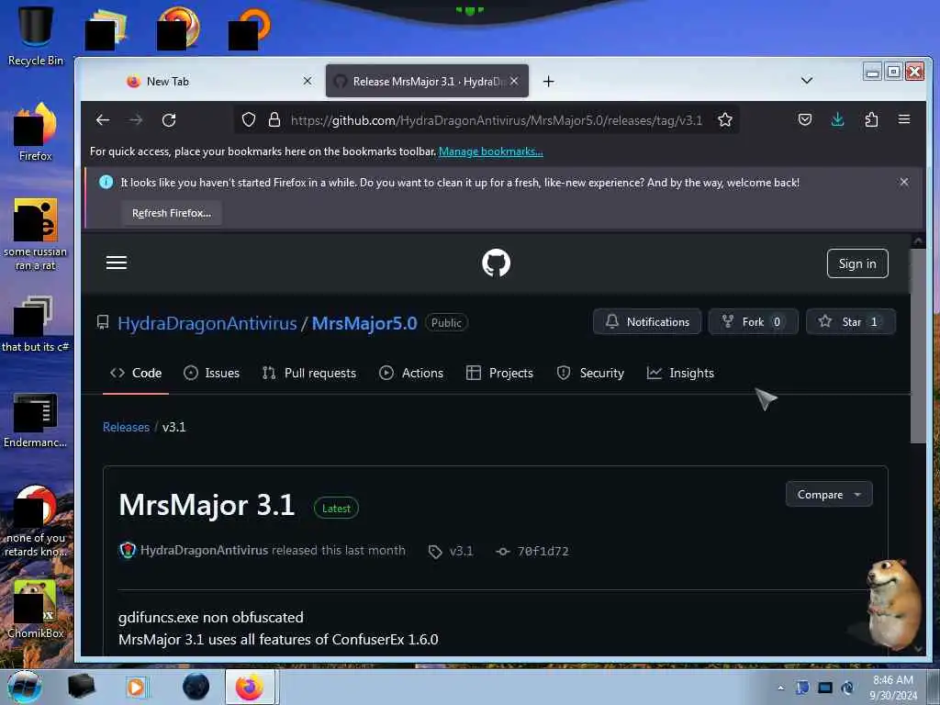Reload the page with the refresh icon
Image resolution: width=940 pixels, height=705 pixels.
click(169, 120)
